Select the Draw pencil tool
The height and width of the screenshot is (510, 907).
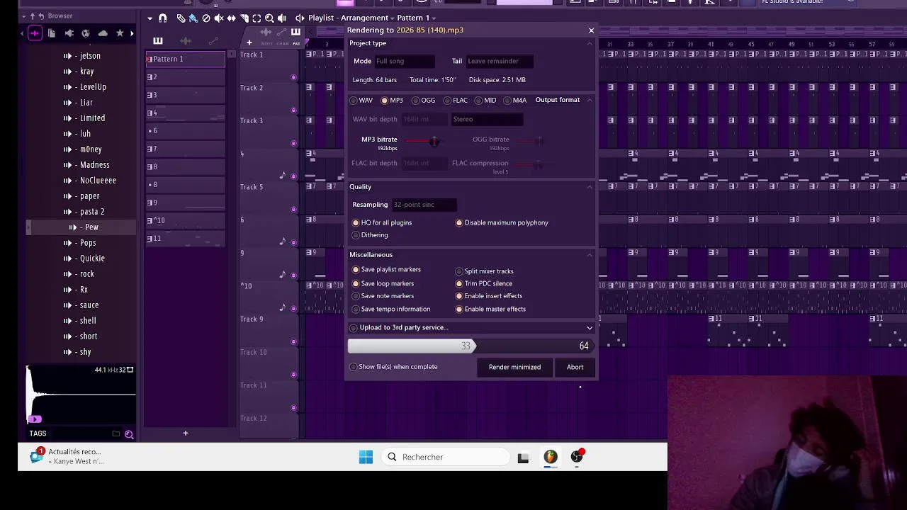[181, 18]
